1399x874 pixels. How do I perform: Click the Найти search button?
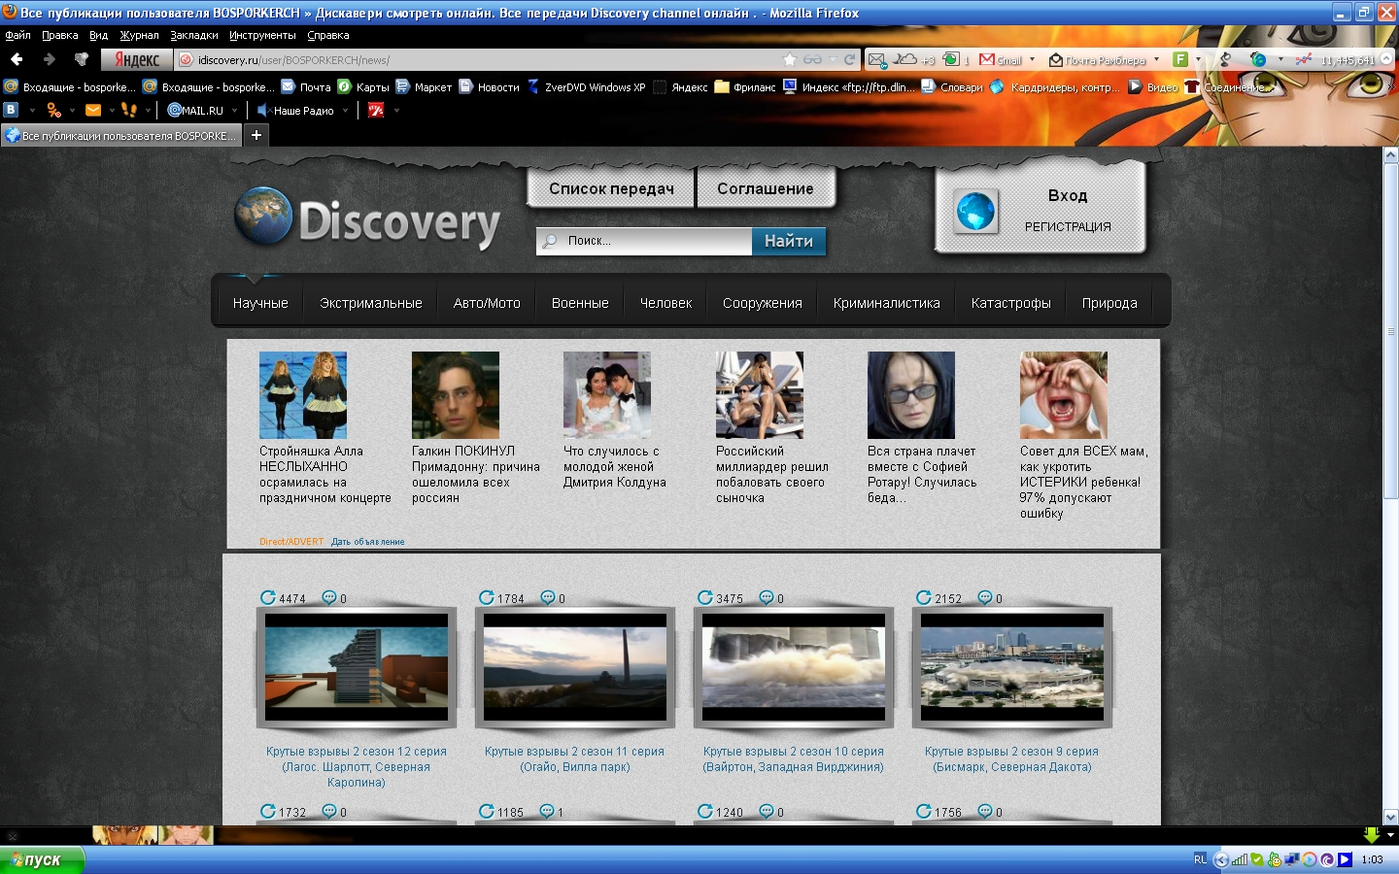tap(789, 241)
